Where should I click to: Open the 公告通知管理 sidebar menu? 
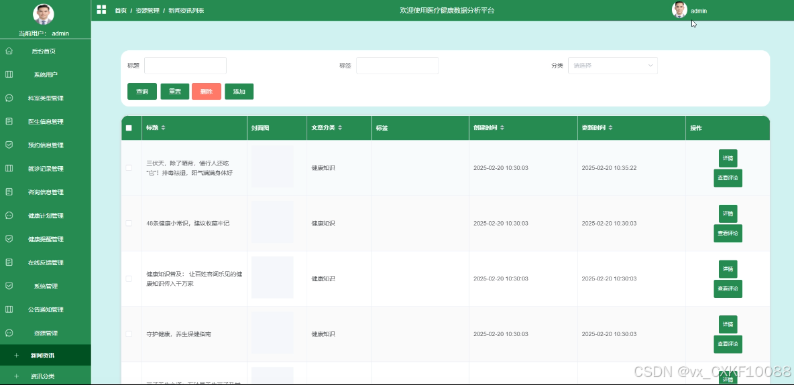46,309
